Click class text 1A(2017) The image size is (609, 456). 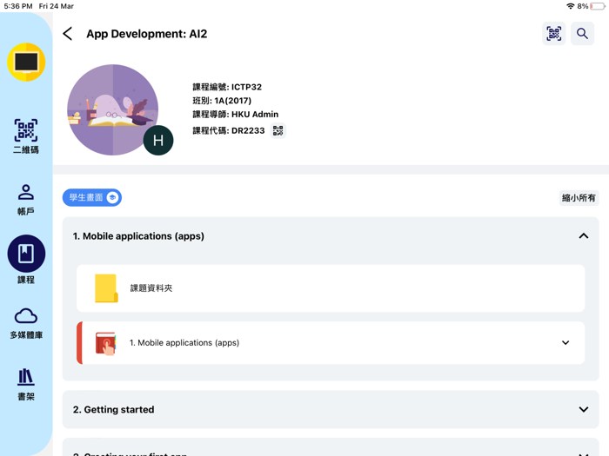pos(232,101)
